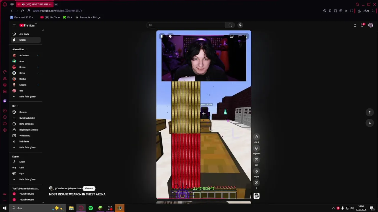Start voice search with microphone
This screenshot has height=212, width=378.
pyautogui.click(x=240, y=25)
